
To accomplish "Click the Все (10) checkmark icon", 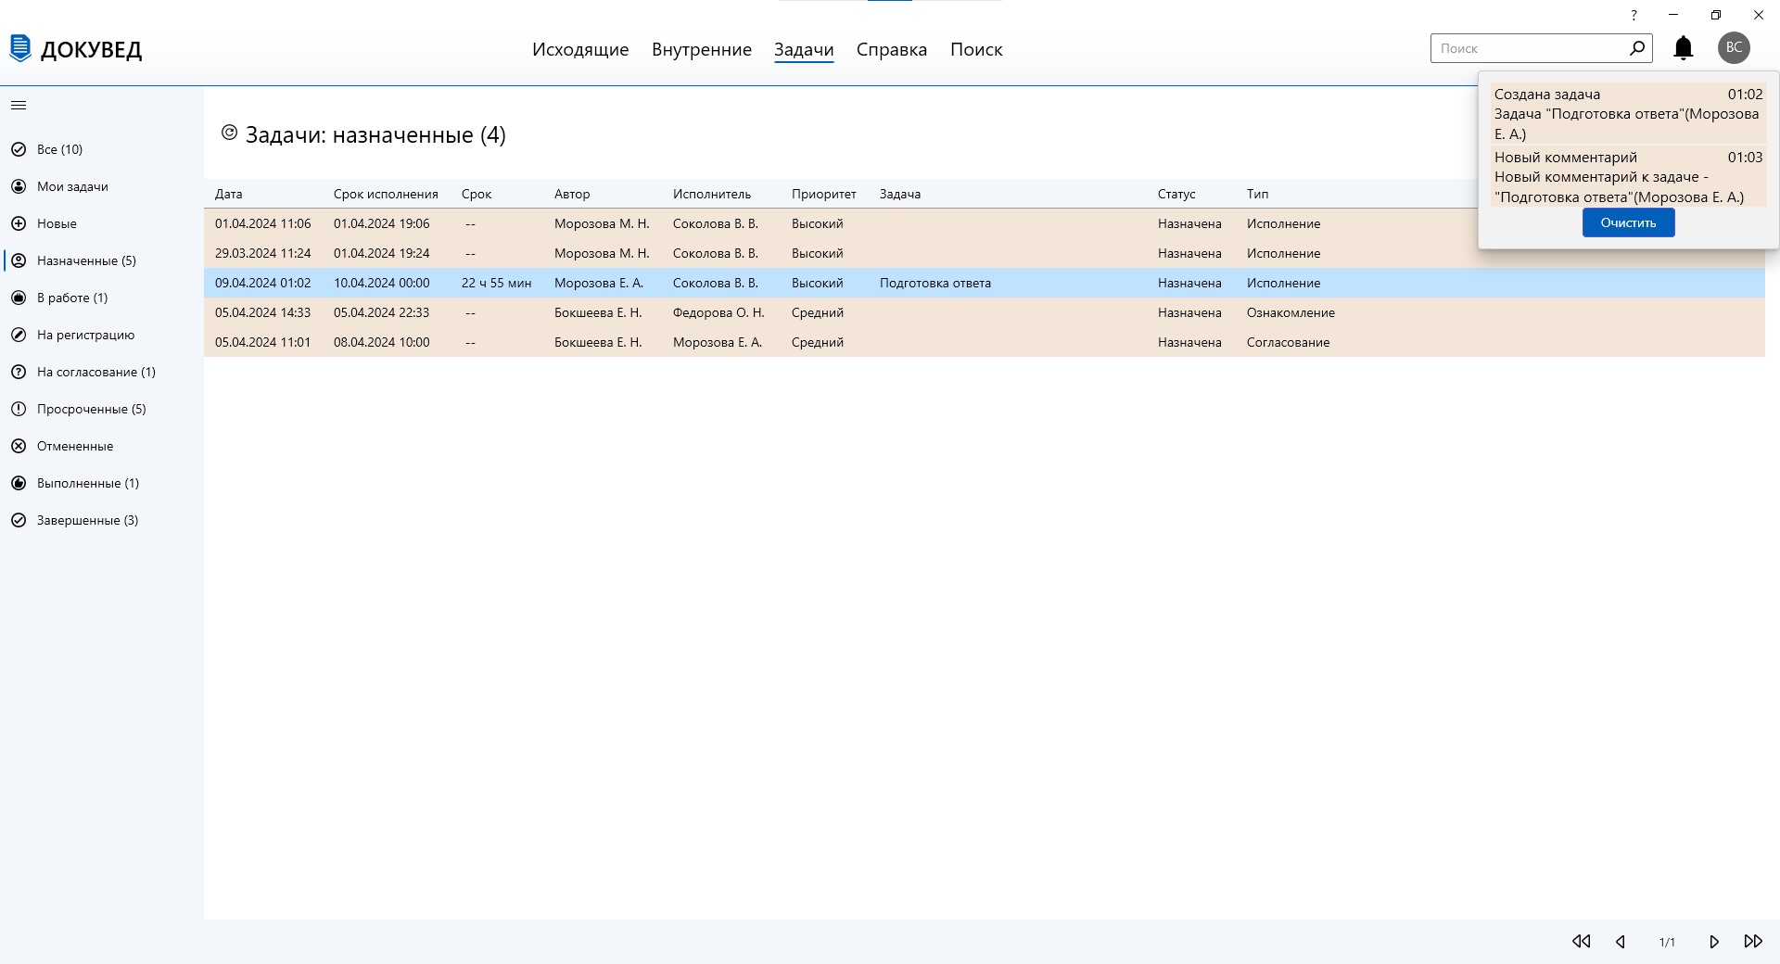I will [x=19, y=149].
